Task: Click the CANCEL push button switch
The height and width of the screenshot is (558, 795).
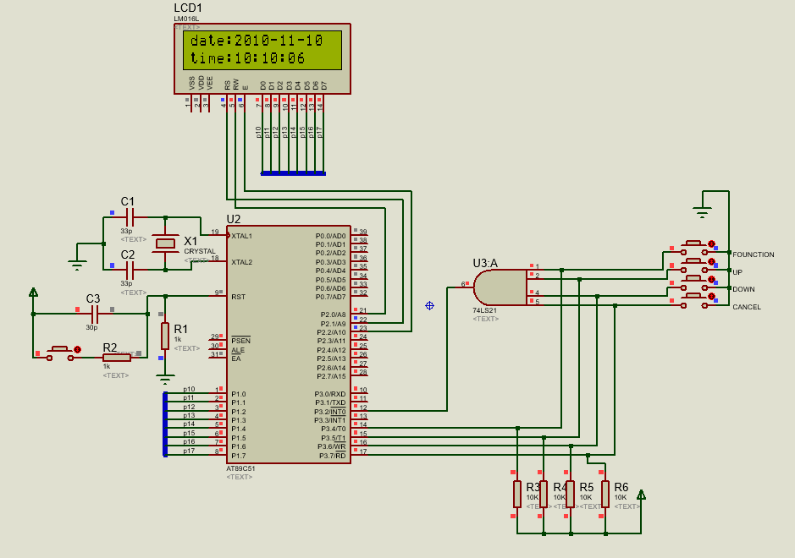Action: [693, 300]
